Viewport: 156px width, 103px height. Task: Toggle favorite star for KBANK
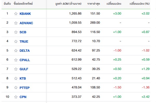point(16,14)
